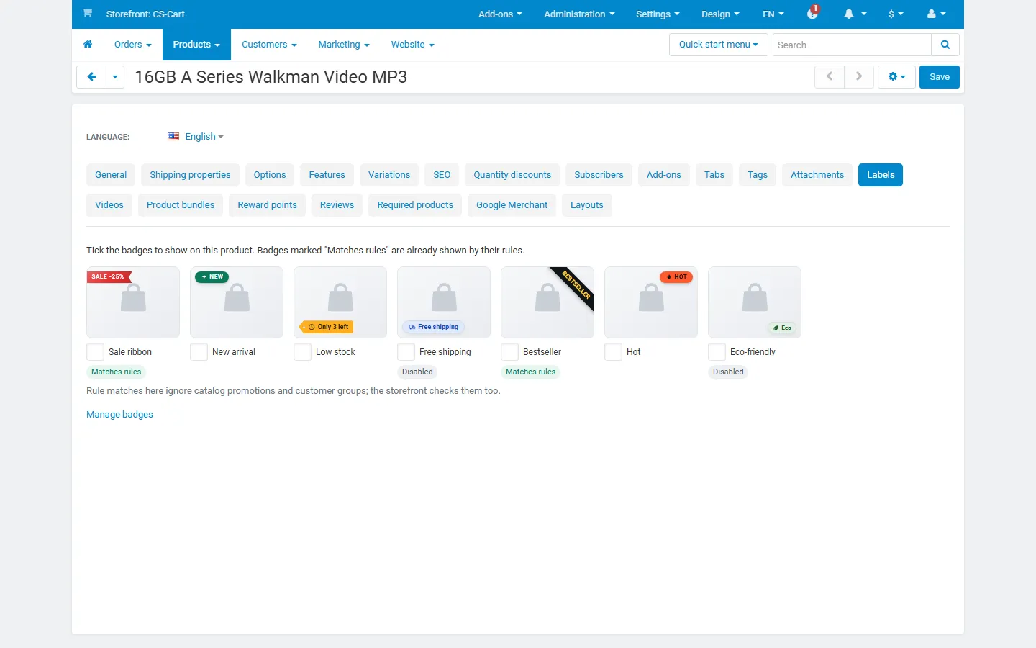
Task: Follow the Manage badges link
Action: 119,415
